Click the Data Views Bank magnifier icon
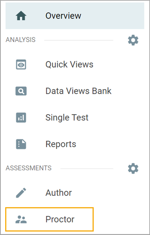 pos(21,91)
